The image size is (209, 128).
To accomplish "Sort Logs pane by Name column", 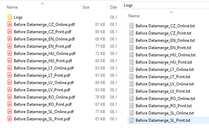I will point(134,16).
